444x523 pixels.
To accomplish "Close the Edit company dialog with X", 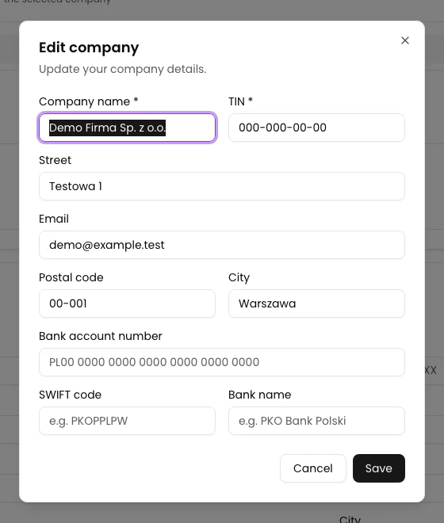I will tap(405, 40).
